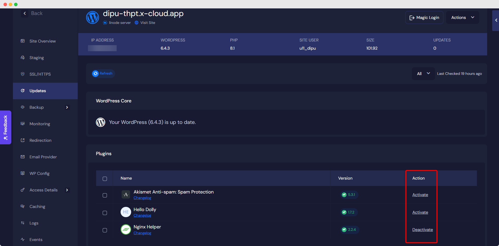Click the Hello Dolly avatar icon
This screenshot has width=499, height=246.
coord(126,212)
